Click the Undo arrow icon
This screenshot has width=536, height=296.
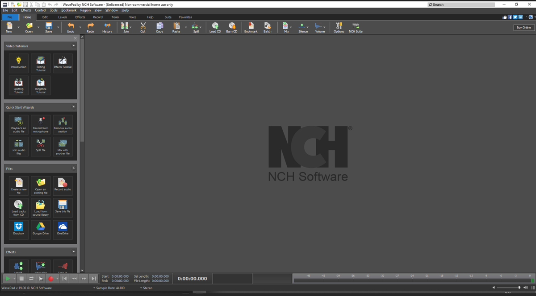pos(71,28)
